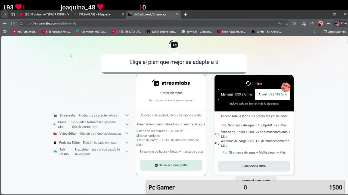The image size is (348, 195).
Task: Open the Aprende Nma bookmark
Action: (56, 32)
